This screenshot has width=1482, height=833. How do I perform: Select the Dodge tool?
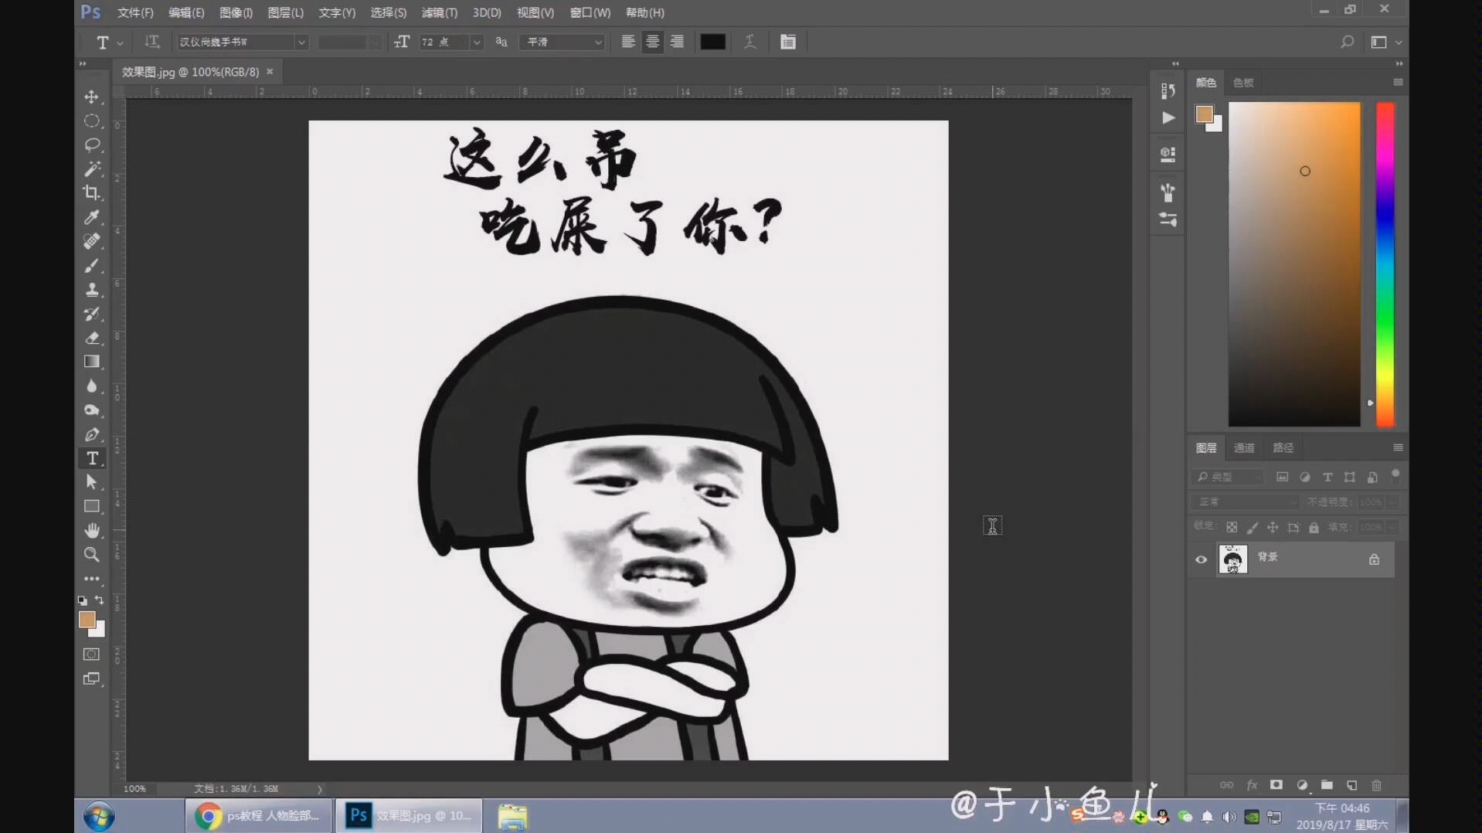(x=92, y=410)
